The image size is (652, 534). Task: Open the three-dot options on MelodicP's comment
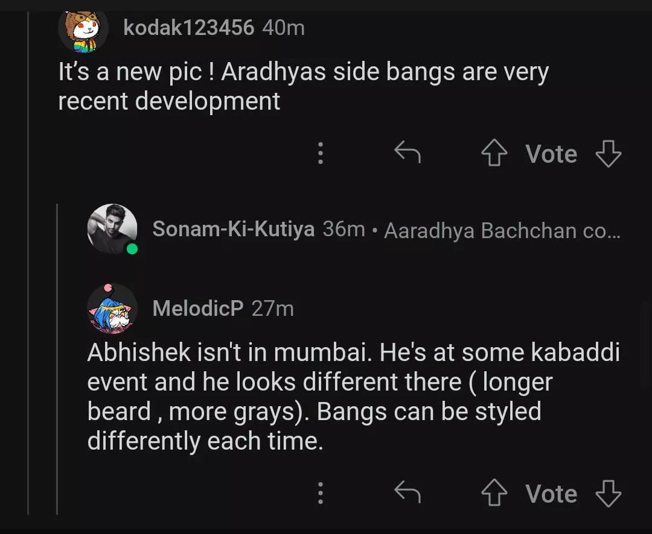pyautogui.click(x=321, y=494)
